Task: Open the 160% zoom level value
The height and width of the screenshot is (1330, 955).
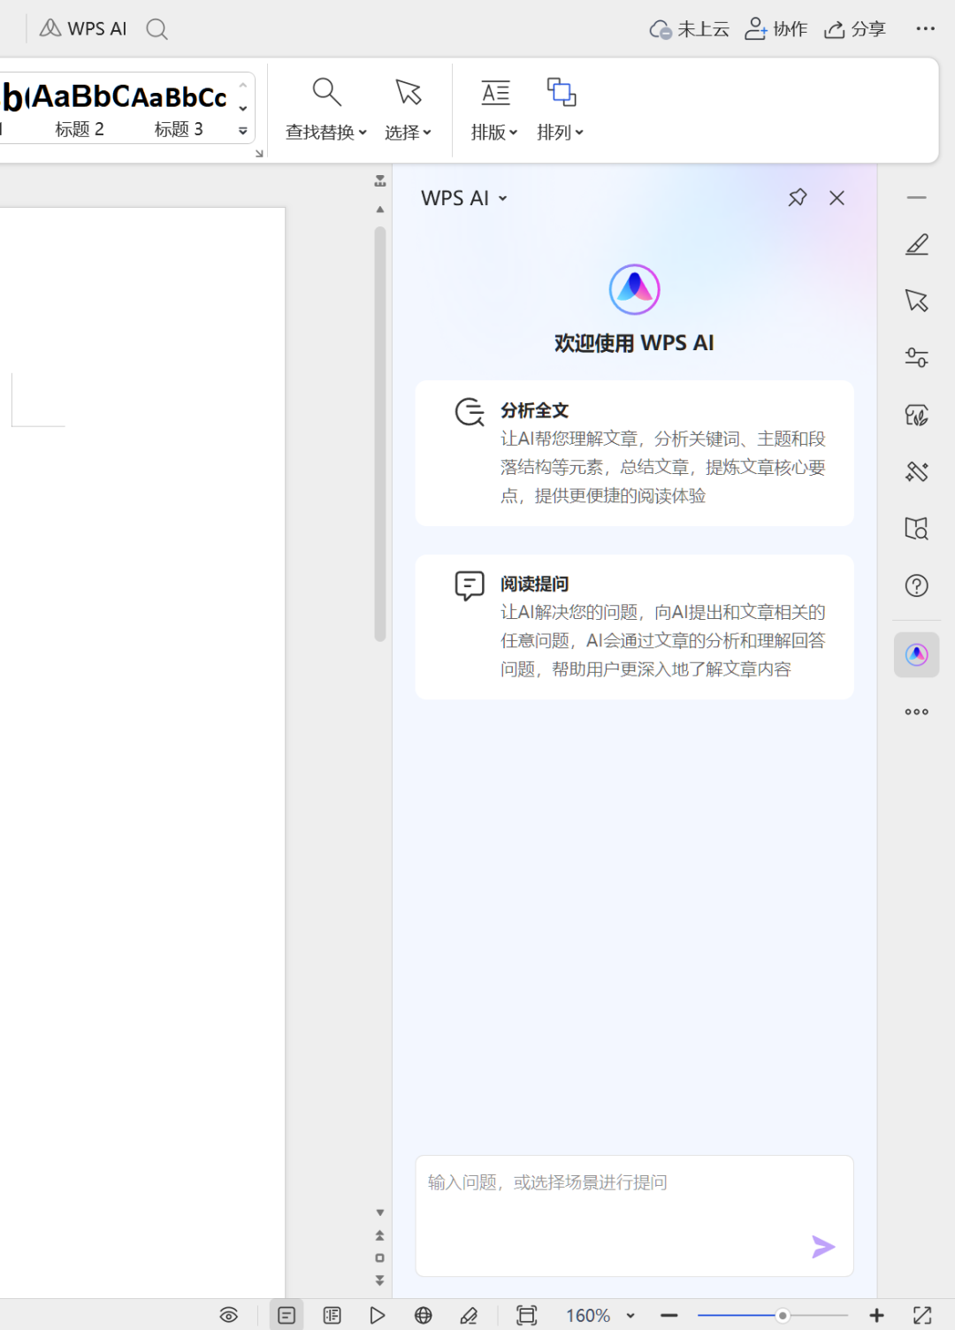Action: click(x=588, y=1316)
